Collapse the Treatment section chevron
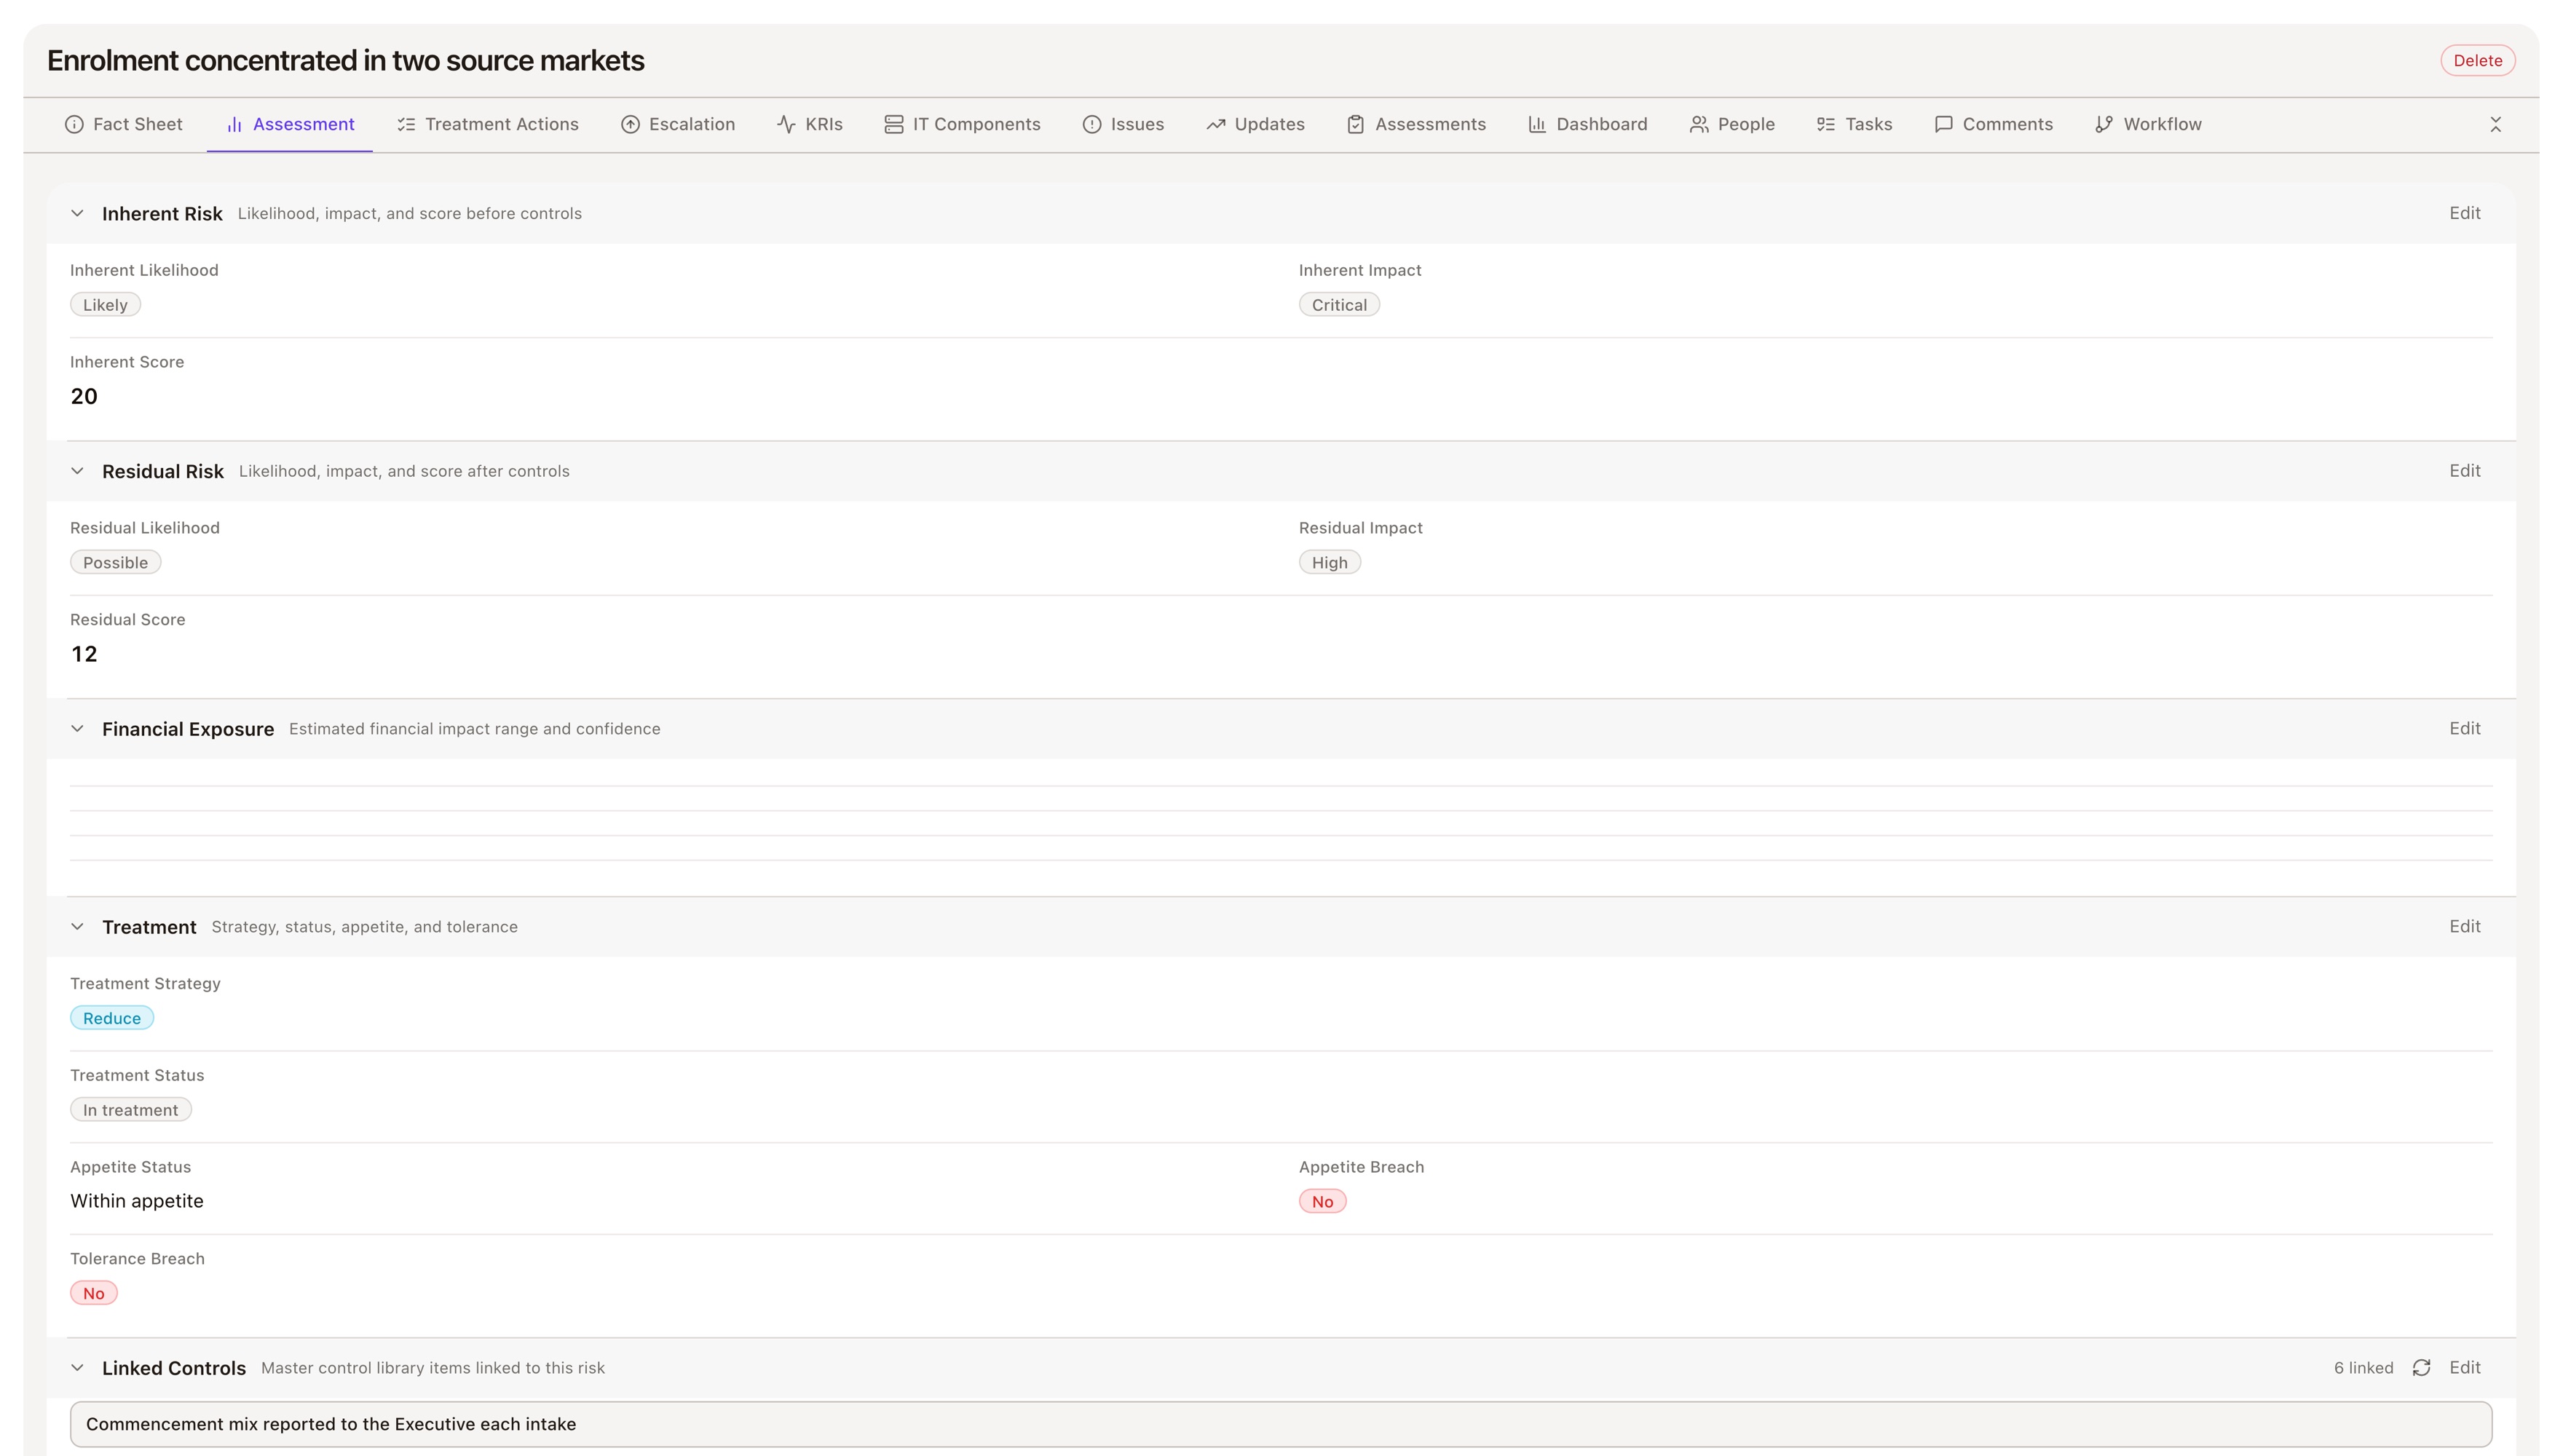This screenshot has height=1456, width=2563. click(77, 927)
